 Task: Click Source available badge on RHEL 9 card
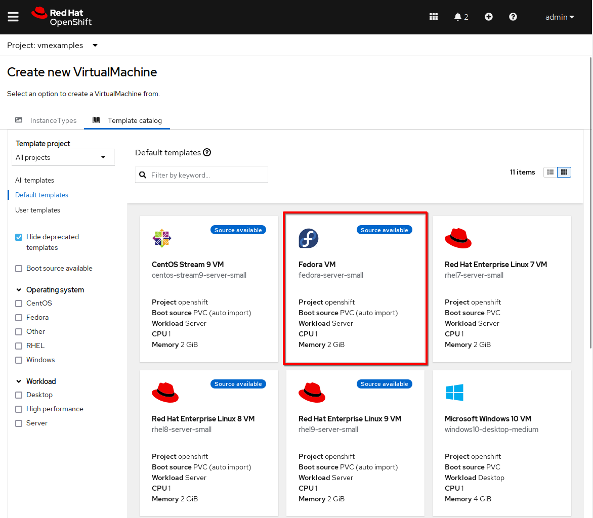[384, 384]
